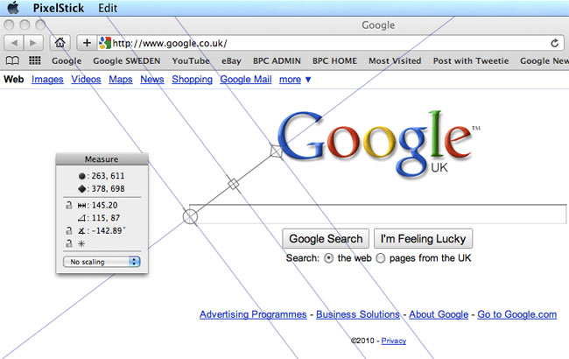Click the PixelStick midpoint diamond handle

click(234, 184)
